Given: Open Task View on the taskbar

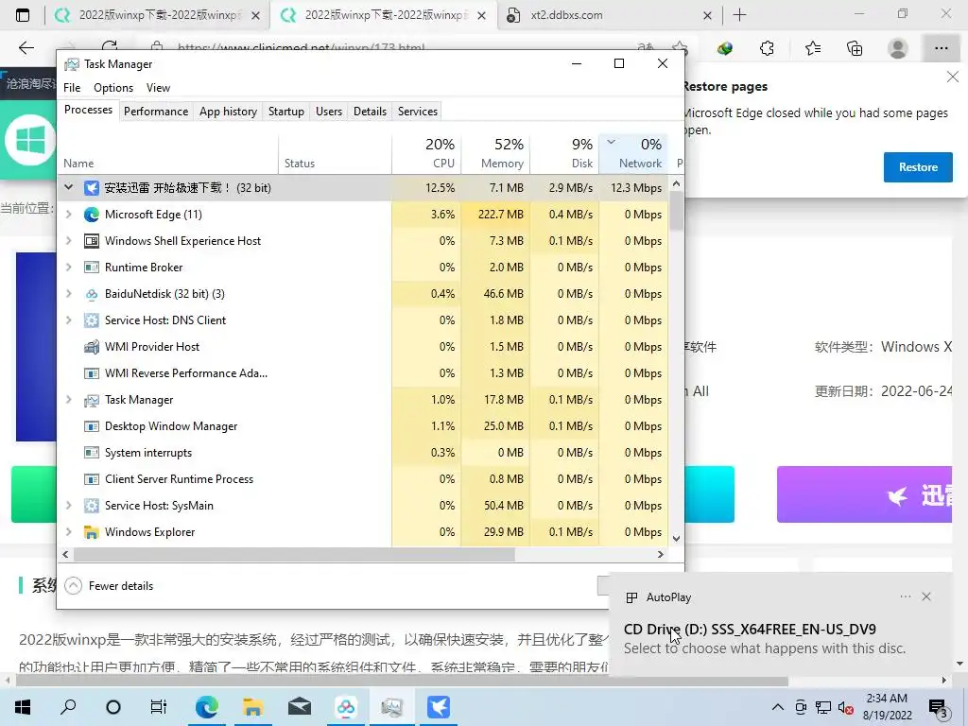Looking at the screenshot, I should (159, 707).
